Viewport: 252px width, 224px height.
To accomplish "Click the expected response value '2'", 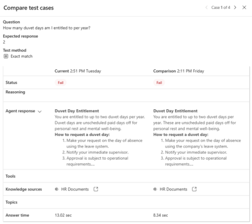I will coord(4,42).
